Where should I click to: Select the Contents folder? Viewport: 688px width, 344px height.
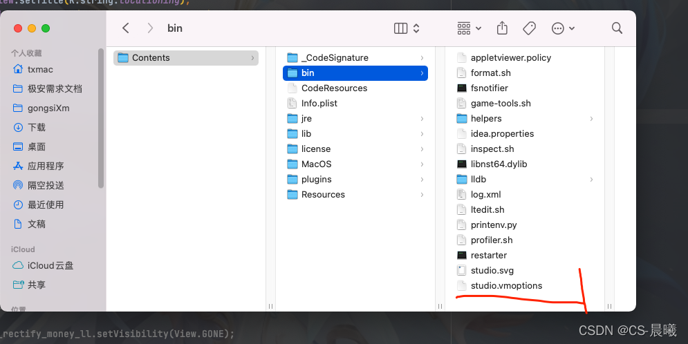point(186,58)
